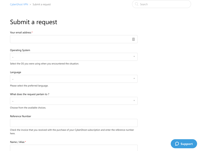Click the Operating System label
The image size is (201, 151).
point(20,50)
